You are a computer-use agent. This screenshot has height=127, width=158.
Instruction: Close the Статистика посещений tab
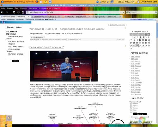point(59,17)
